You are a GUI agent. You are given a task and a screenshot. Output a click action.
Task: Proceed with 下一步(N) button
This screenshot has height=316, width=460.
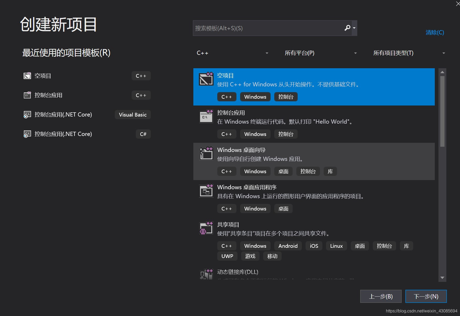(426, 296)
